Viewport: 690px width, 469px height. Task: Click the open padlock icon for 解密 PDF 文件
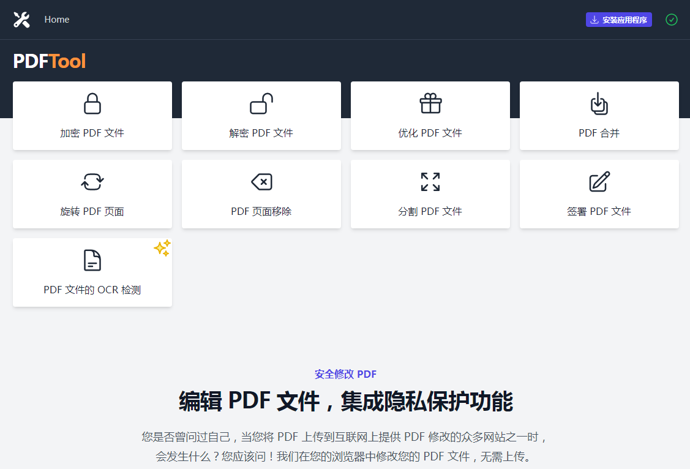pos(261,103)
